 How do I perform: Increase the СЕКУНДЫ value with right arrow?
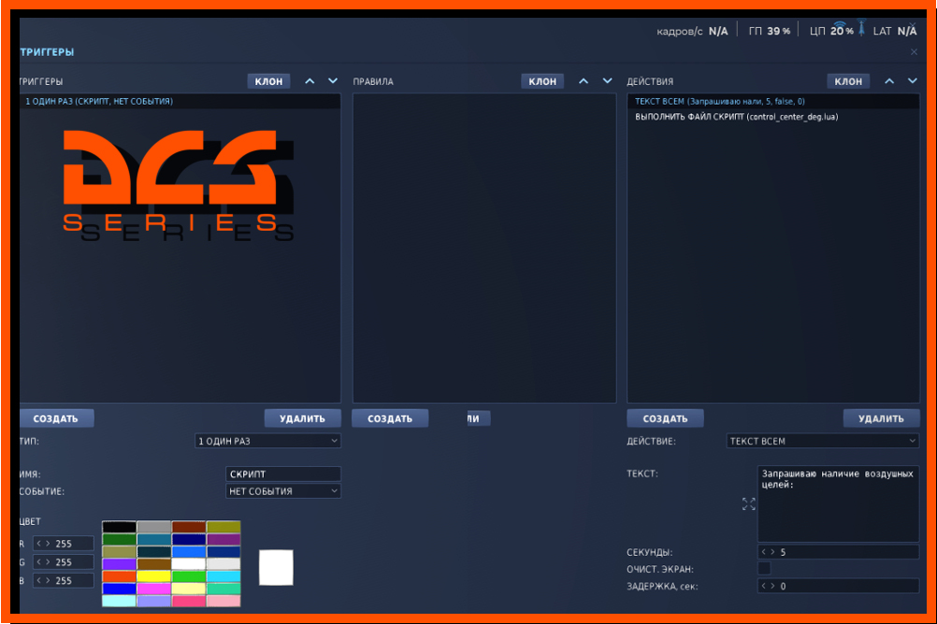coord(773,552)
